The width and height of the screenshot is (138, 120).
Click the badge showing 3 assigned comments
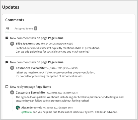pyautogui.click(x=36, y=28)
